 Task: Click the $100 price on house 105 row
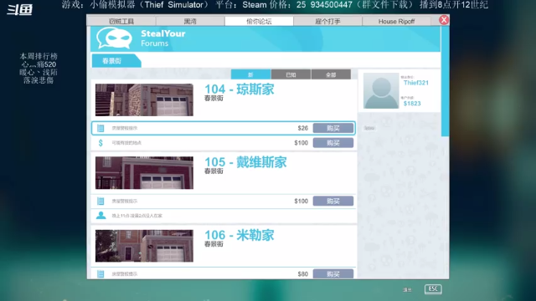click(301, 201)
